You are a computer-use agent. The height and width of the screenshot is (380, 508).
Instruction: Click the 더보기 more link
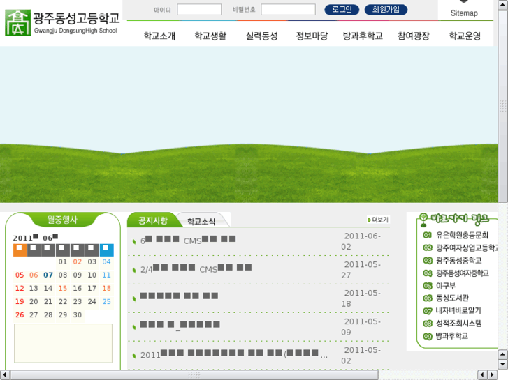point(378,220)
